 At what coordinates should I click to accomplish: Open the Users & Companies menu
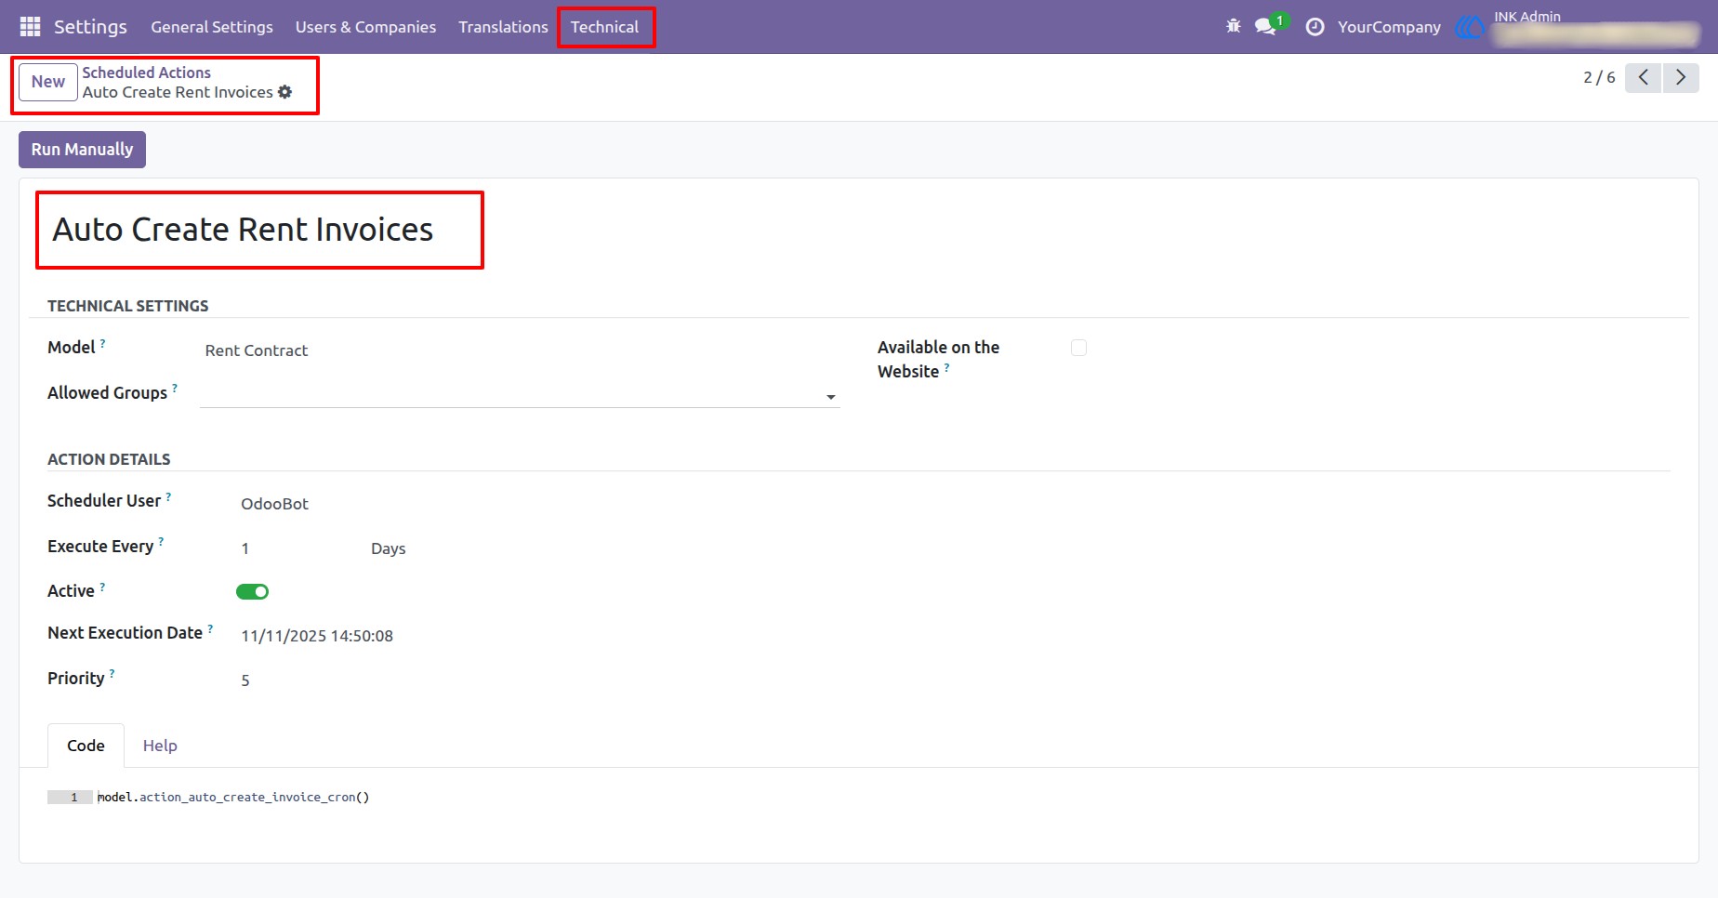(365, 27)
